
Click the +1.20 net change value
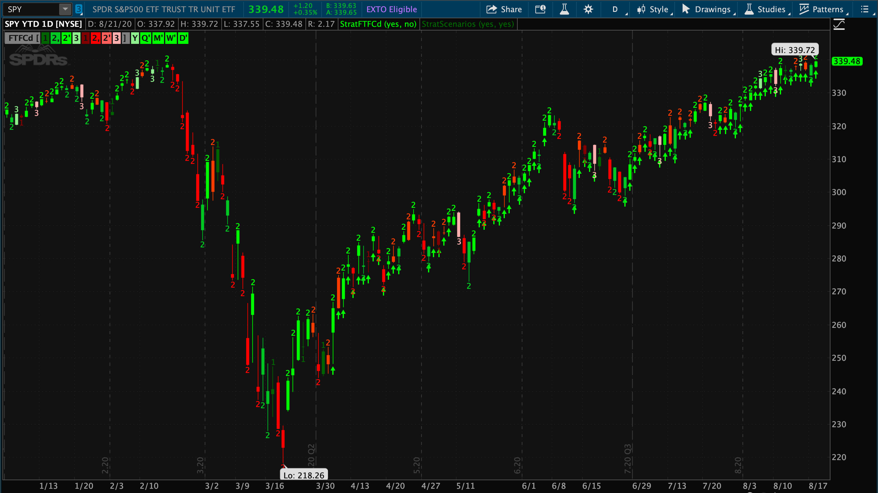(303, 6)
